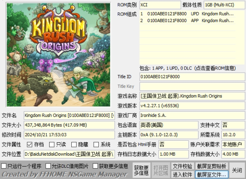246x179 pixels.
Task: Click the 文件大小 437,348,864 Bytes field
Action: point(69,125)
